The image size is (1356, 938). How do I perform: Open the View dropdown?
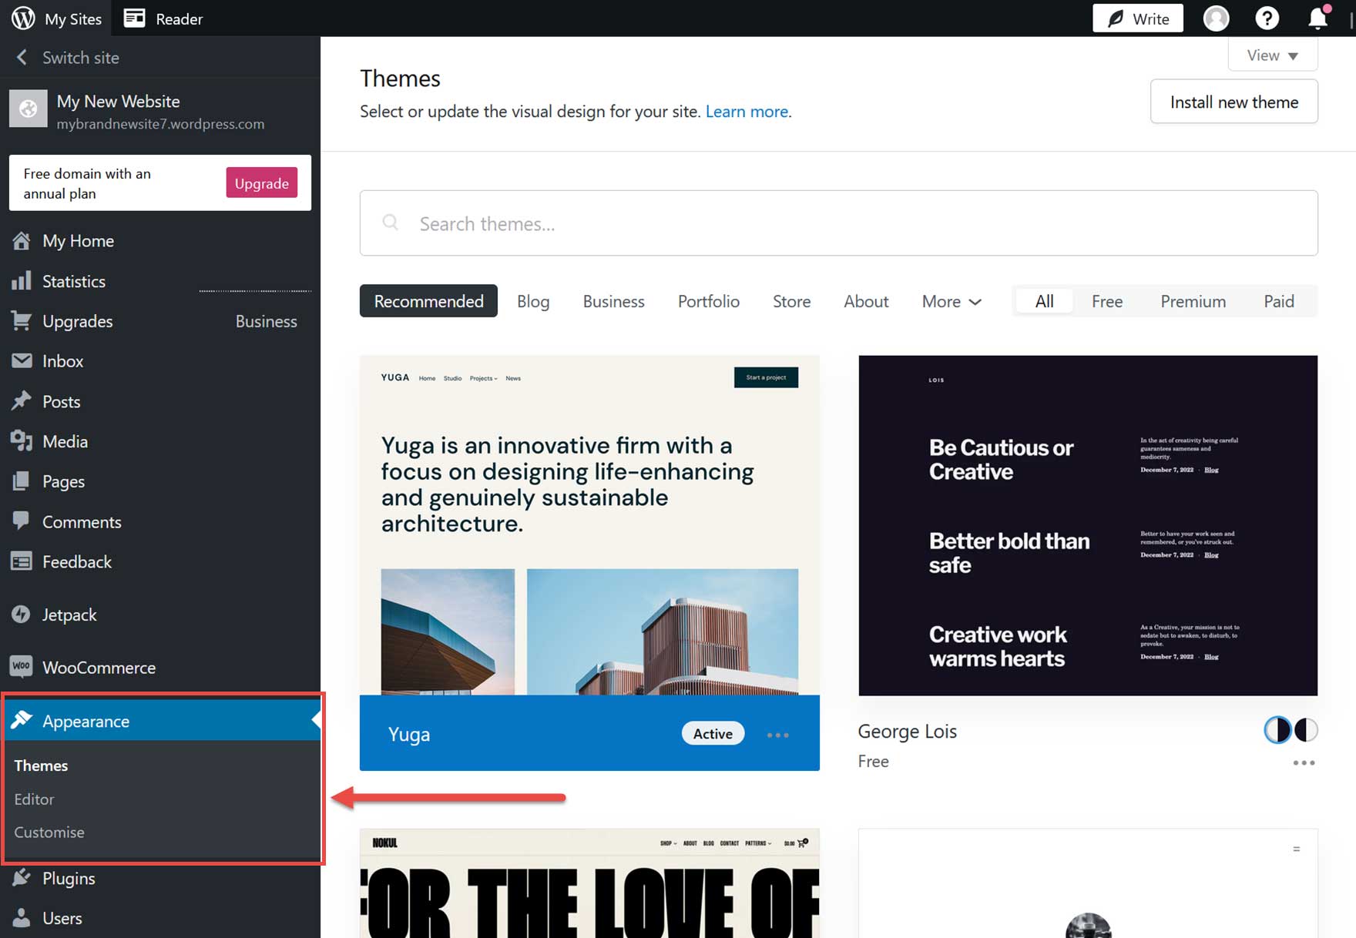[x=1272, y=55]
